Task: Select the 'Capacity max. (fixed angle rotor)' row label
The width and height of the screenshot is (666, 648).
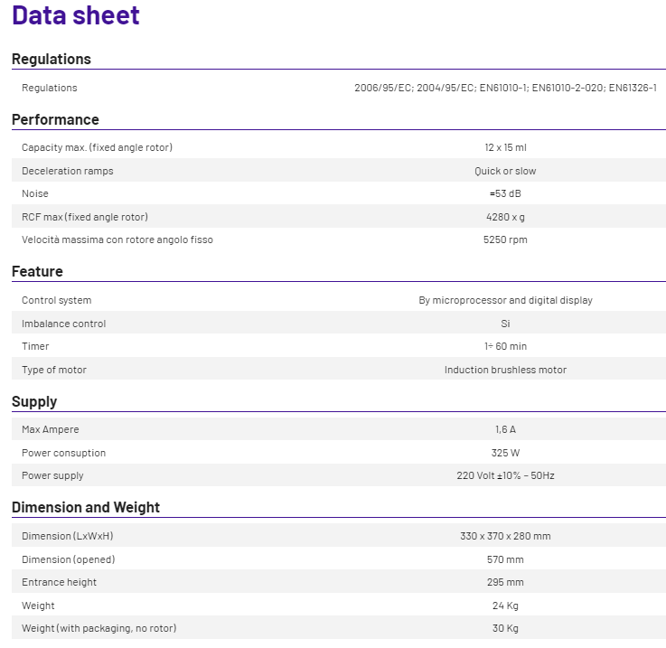Action: (x=97, y=147)
